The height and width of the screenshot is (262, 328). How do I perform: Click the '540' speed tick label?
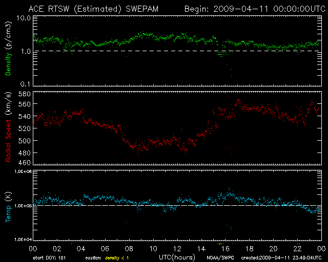[x=25, y=116]
